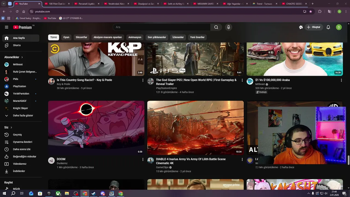Click the Key & Peele channel avatar
This screenshot has width=350, height=197.
[51, 81]
